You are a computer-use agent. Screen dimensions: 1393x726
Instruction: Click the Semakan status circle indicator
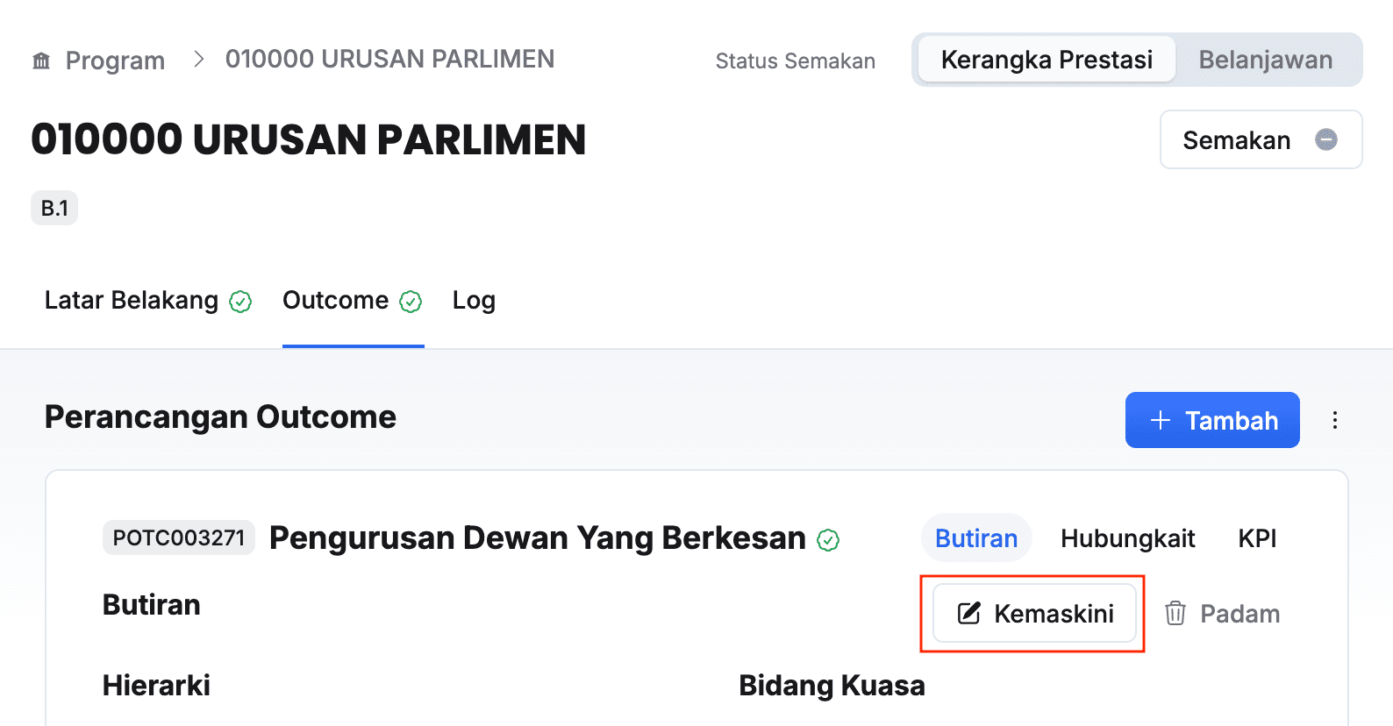click(1325, 139)
